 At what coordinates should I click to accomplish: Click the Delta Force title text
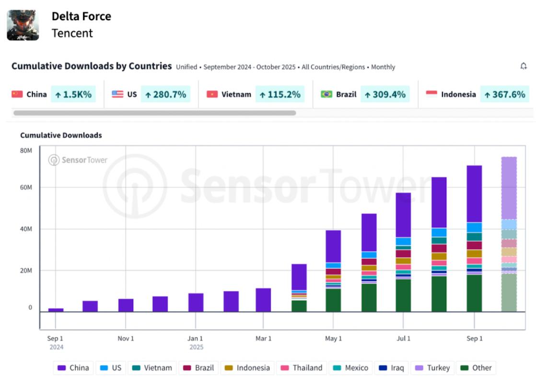82,16
